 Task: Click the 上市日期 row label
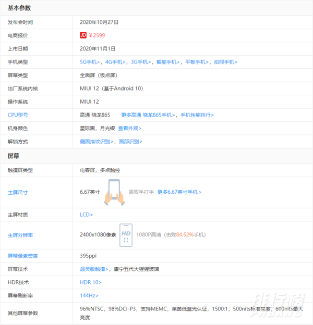(x=18, y=49)
